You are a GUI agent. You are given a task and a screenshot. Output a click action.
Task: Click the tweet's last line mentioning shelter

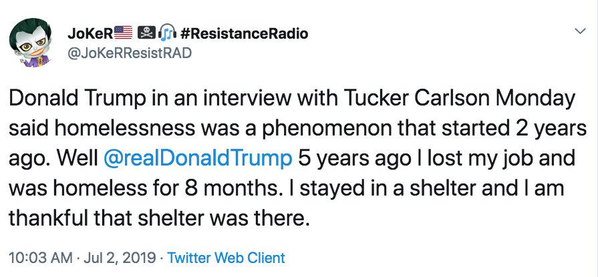pos(158,218)
